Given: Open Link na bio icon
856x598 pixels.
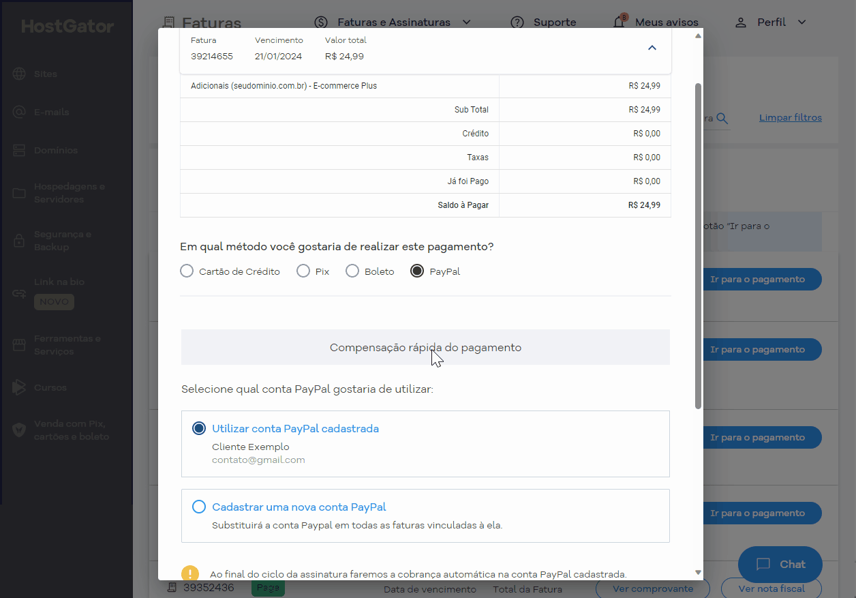Looking at the screenshot, I should pyautogui.click(x=19, y=293).
